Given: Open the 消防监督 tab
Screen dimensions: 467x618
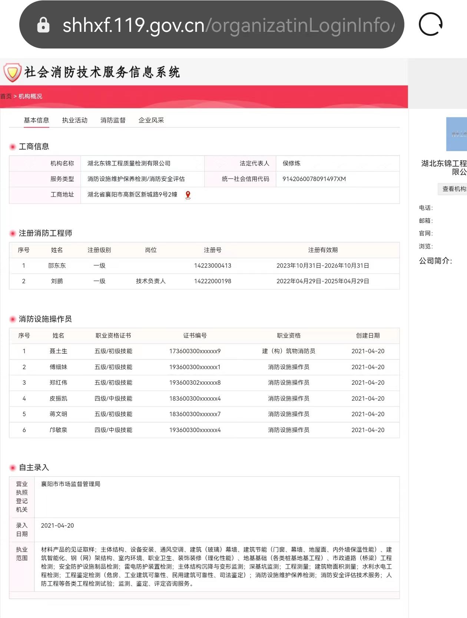Looking at the screenshot, I should click(x=113, y=120).
